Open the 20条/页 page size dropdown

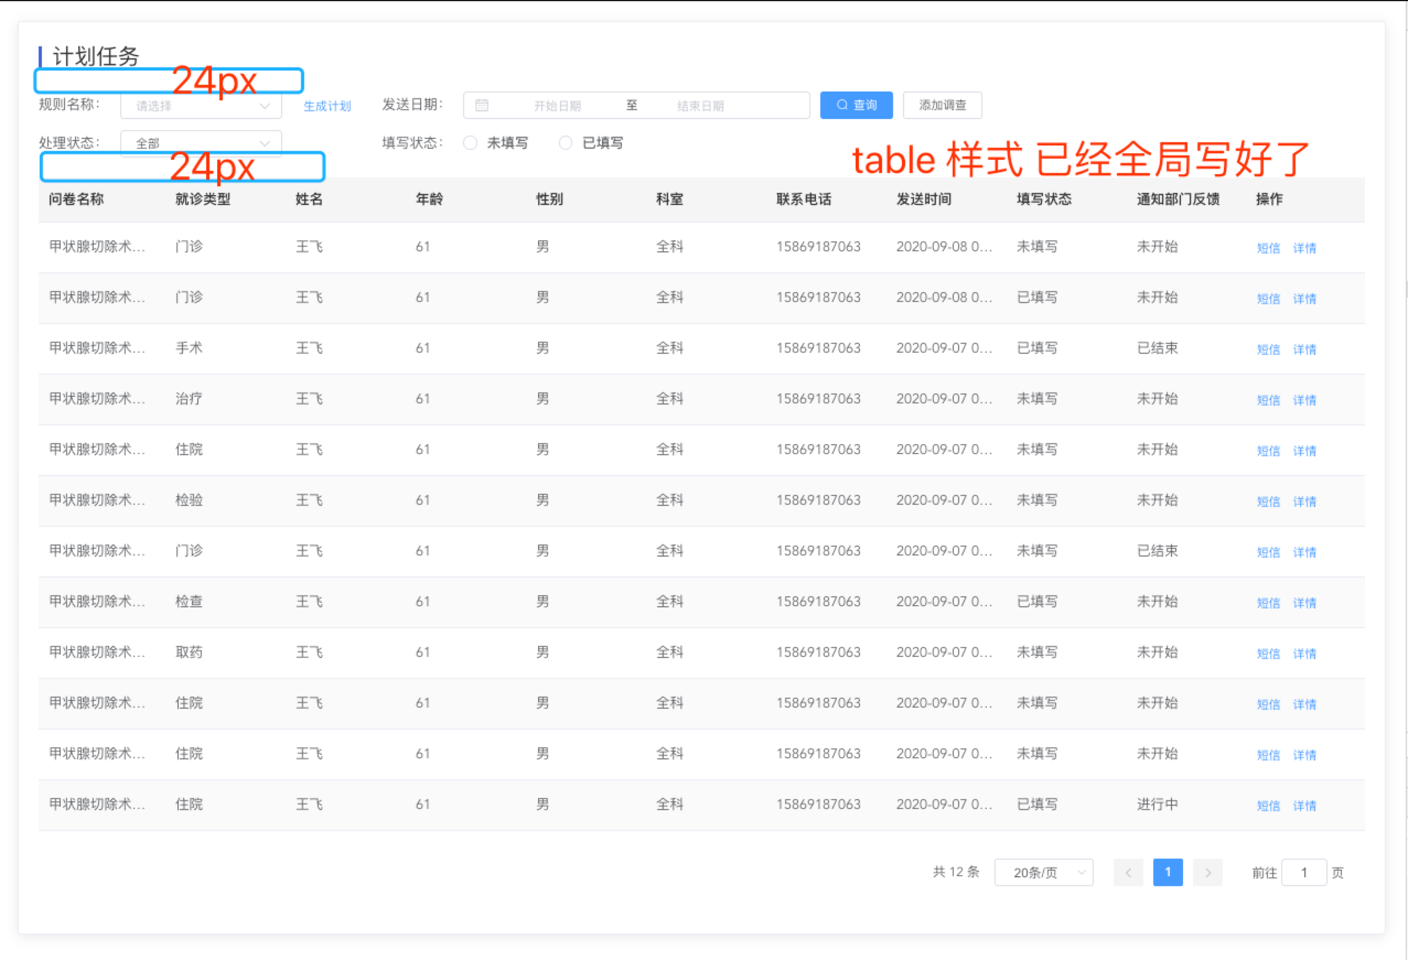(1044, 872)
